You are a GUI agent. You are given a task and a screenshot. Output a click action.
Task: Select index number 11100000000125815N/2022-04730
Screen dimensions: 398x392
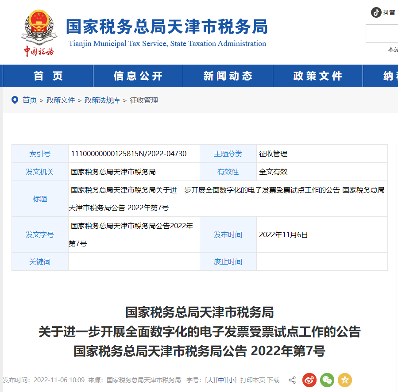(x=129, y=154)
